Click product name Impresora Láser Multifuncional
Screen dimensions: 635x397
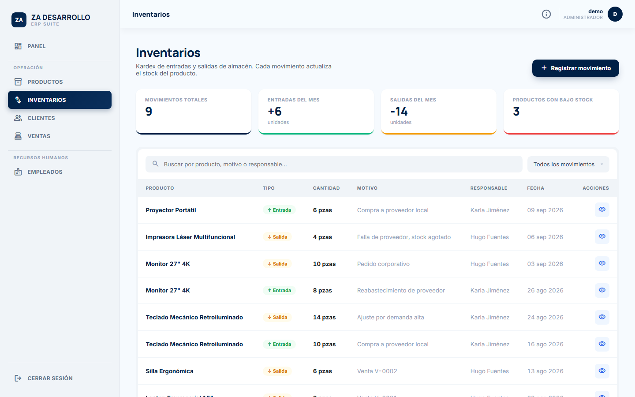coord(190,237)
